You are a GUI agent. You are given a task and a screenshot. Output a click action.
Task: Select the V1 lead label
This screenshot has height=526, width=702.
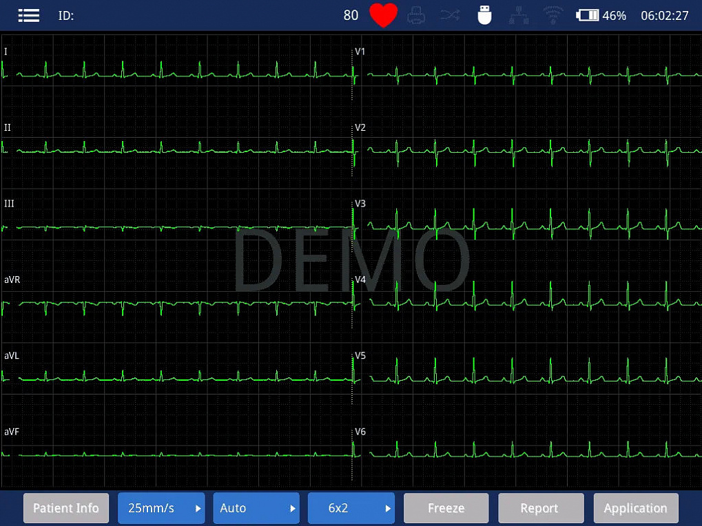[360, 52]
